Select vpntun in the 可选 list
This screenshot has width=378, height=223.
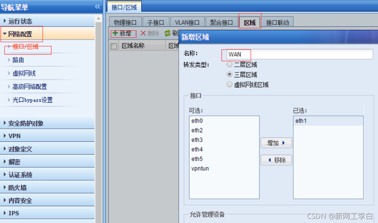[x=224, y=168]
